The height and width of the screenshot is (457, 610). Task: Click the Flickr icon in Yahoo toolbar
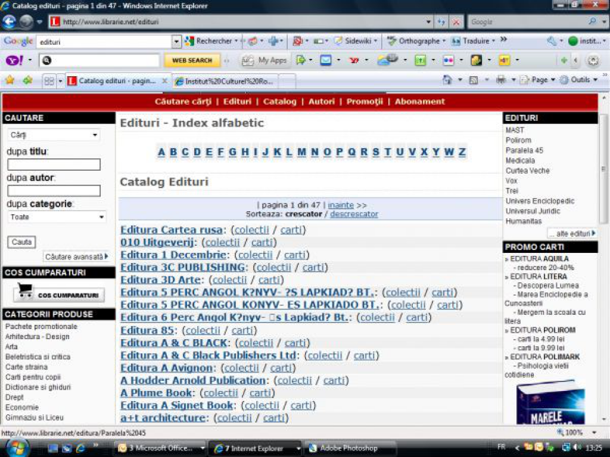coord(449,60)
